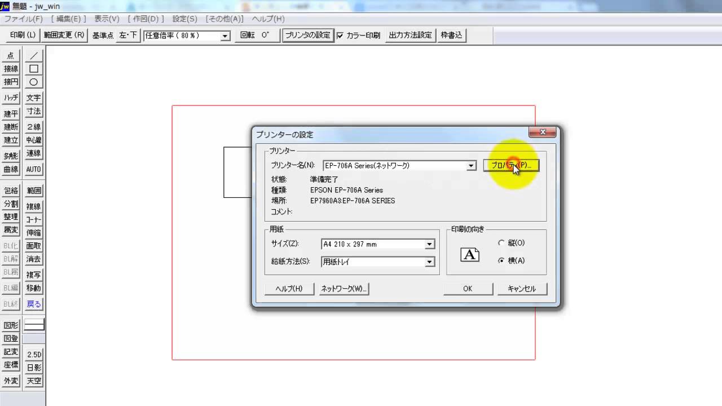Open the 設定(S) menu
The image size is (722, 406).
click(x=184, y=19)
